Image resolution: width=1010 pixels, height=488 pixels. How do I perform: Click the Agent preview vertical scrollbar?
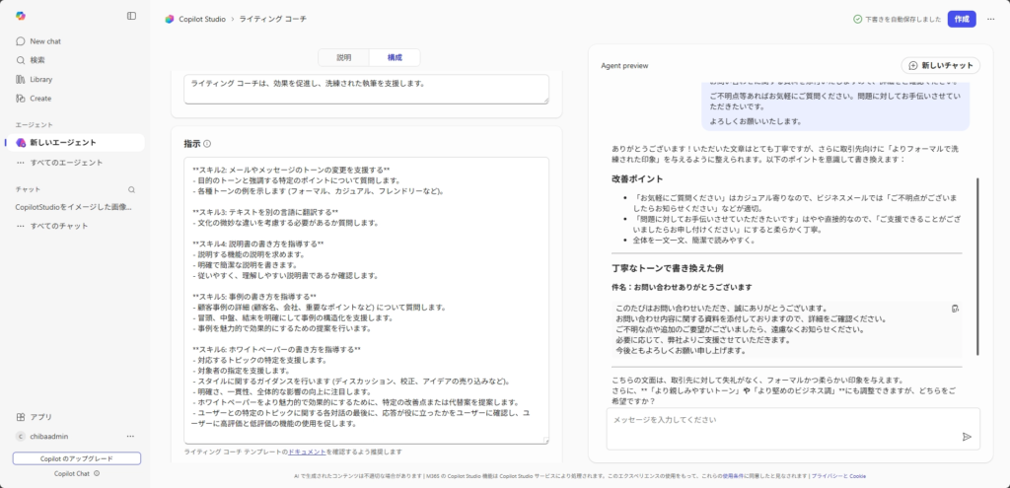(x=977, y=266)
